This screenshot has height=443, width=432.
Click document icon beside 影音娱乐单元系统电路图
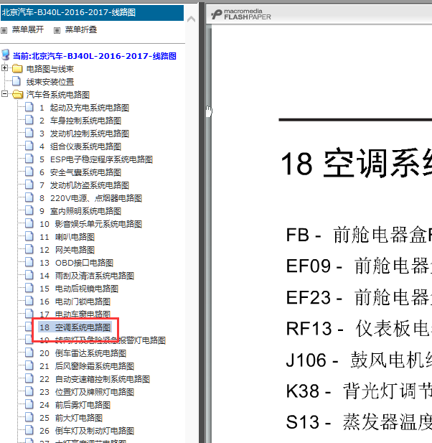29,223
